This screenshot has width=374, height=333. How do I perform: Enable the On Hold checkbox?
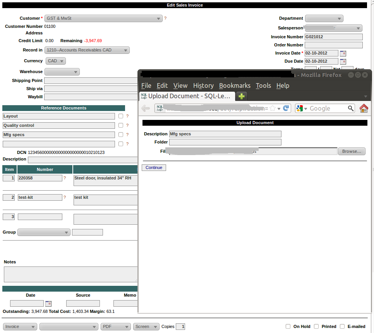(x=288, y=326)
